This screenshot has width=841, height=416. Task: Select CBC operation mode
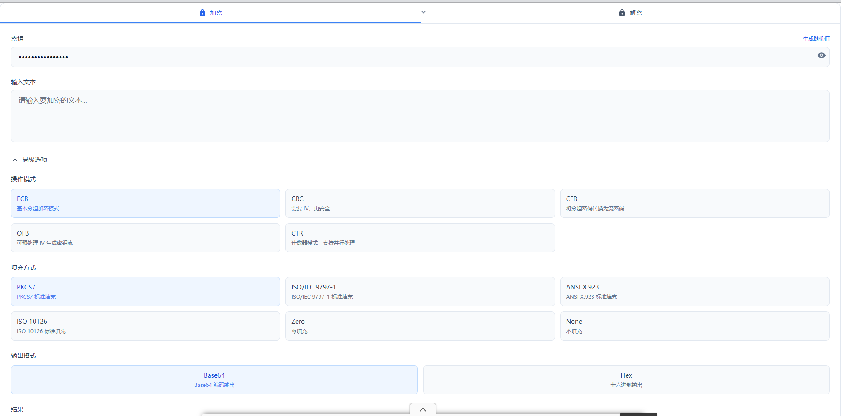pos(420,203)
